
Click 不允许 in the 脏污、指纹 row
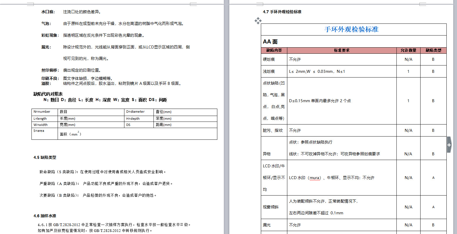click(295, 130)
